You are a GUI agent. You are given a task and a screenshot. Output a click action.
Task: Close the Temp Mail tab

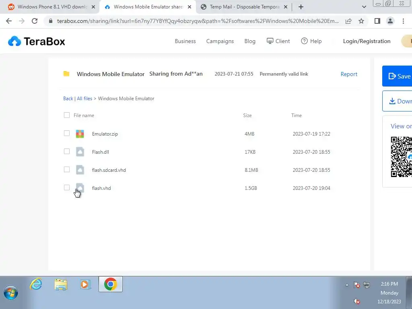[286, 7]
